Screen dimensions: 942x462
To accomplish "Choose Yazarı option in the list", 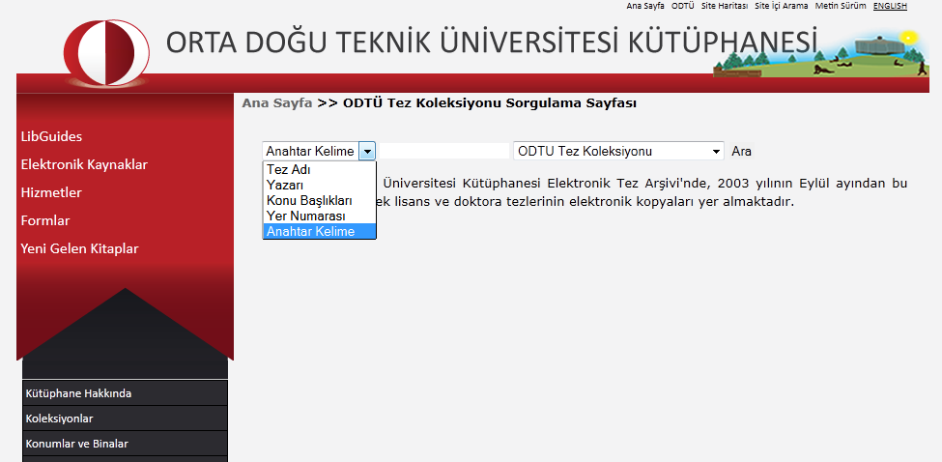I will tap(319, 185).
